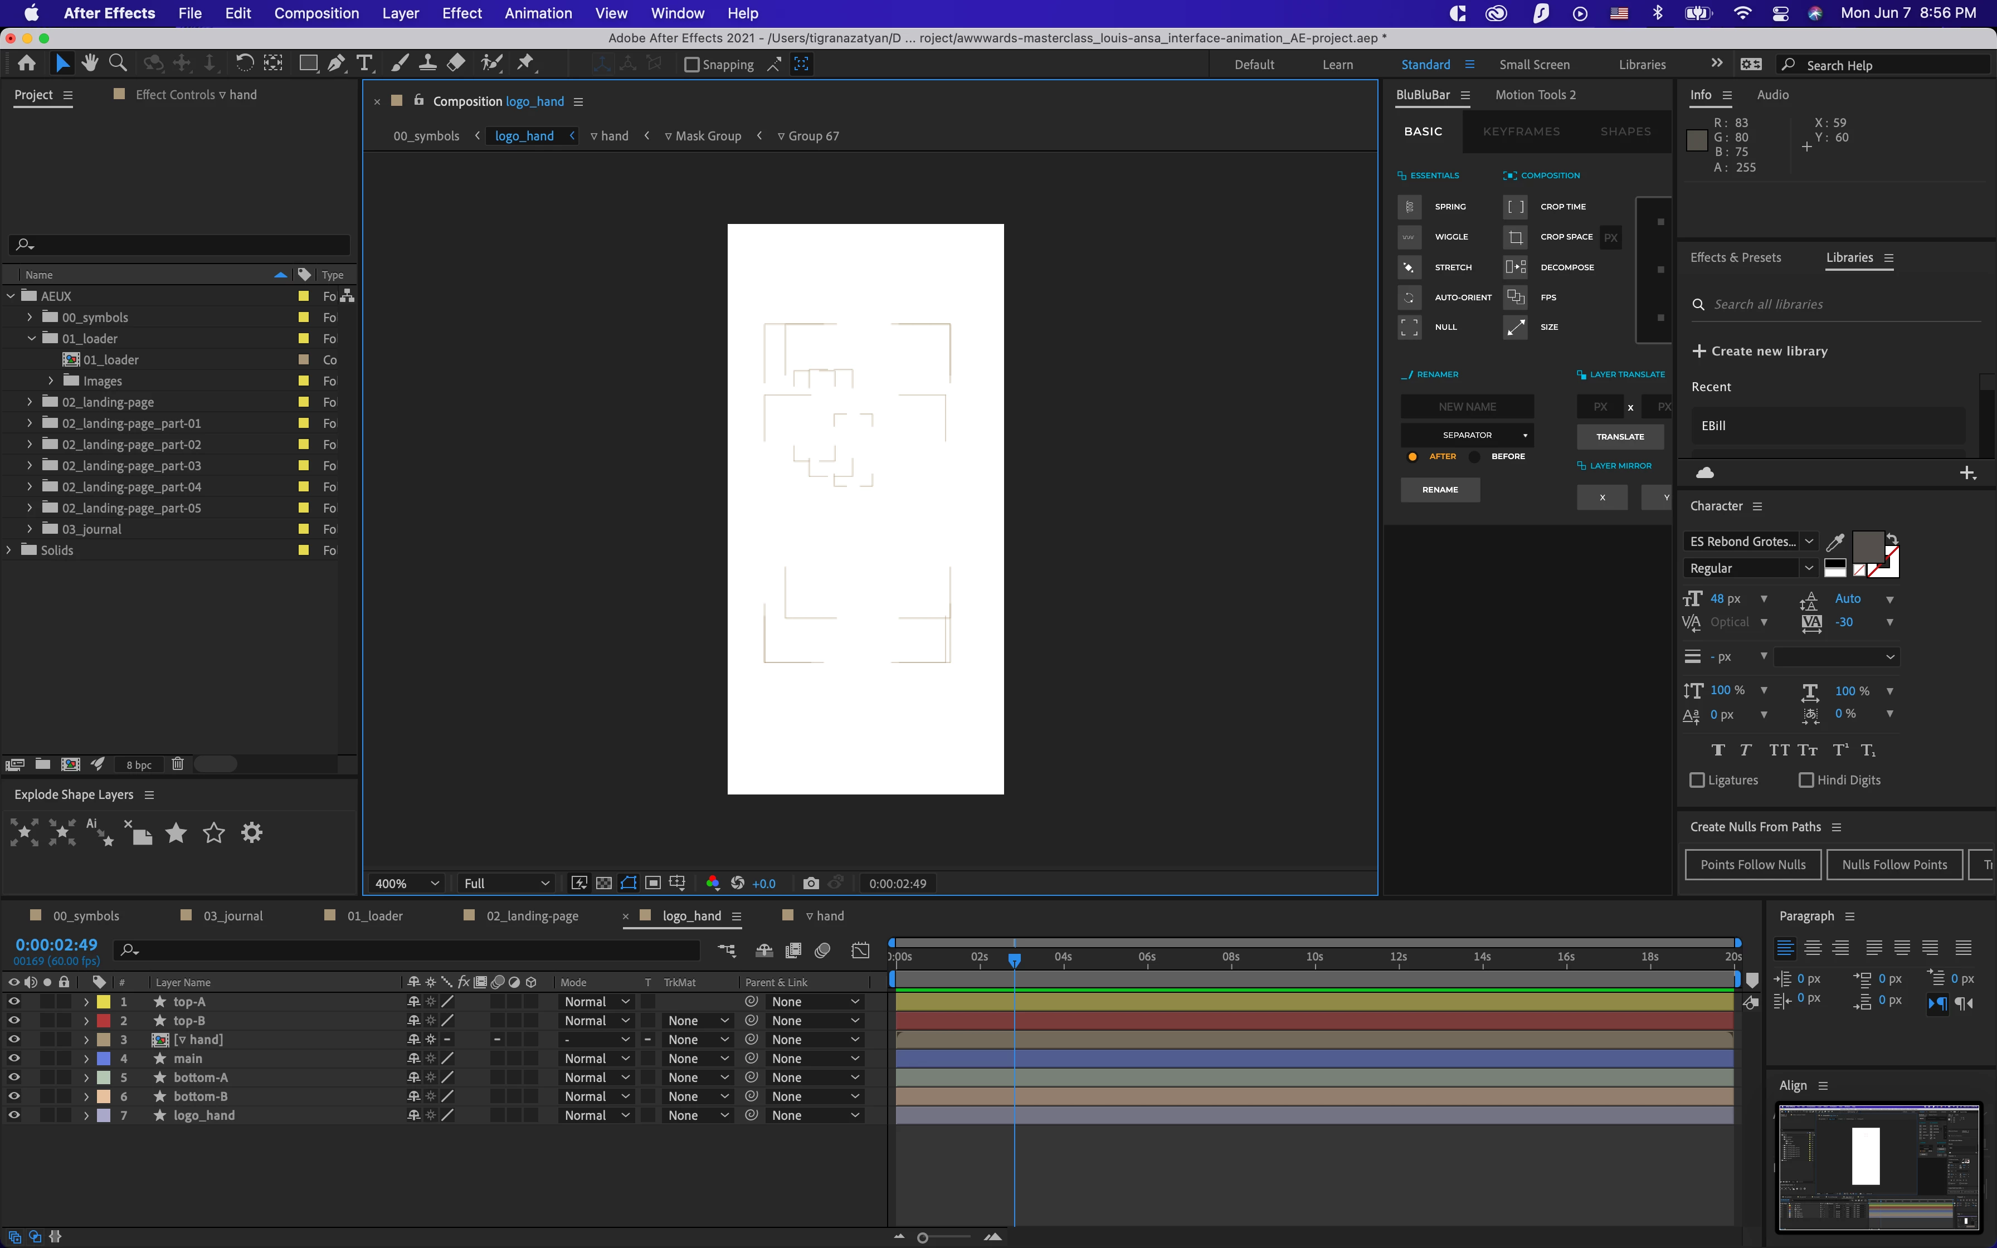Click the snapshot camera icon
Viewport: 1997px width, 1248px height.
point(810,883)
